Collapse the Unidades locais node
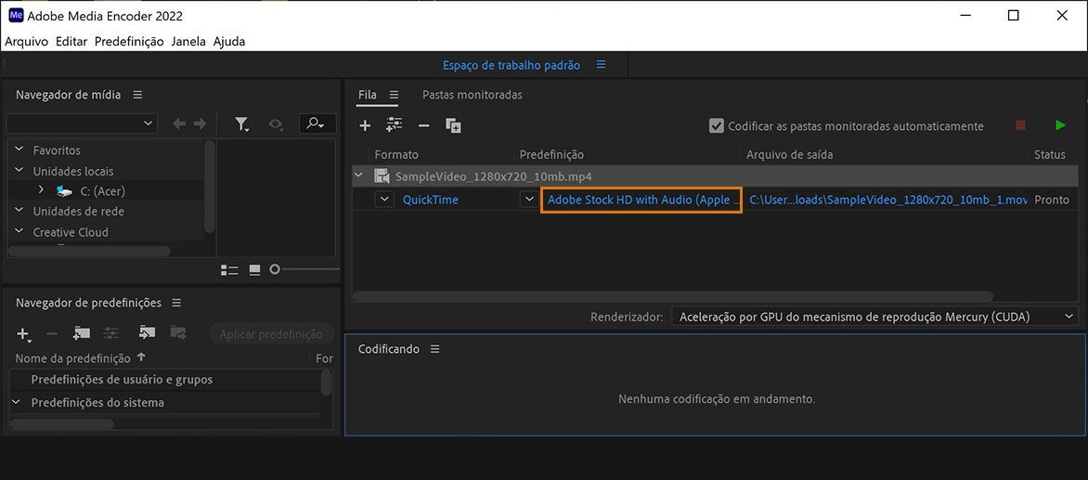 click(19, 171)
